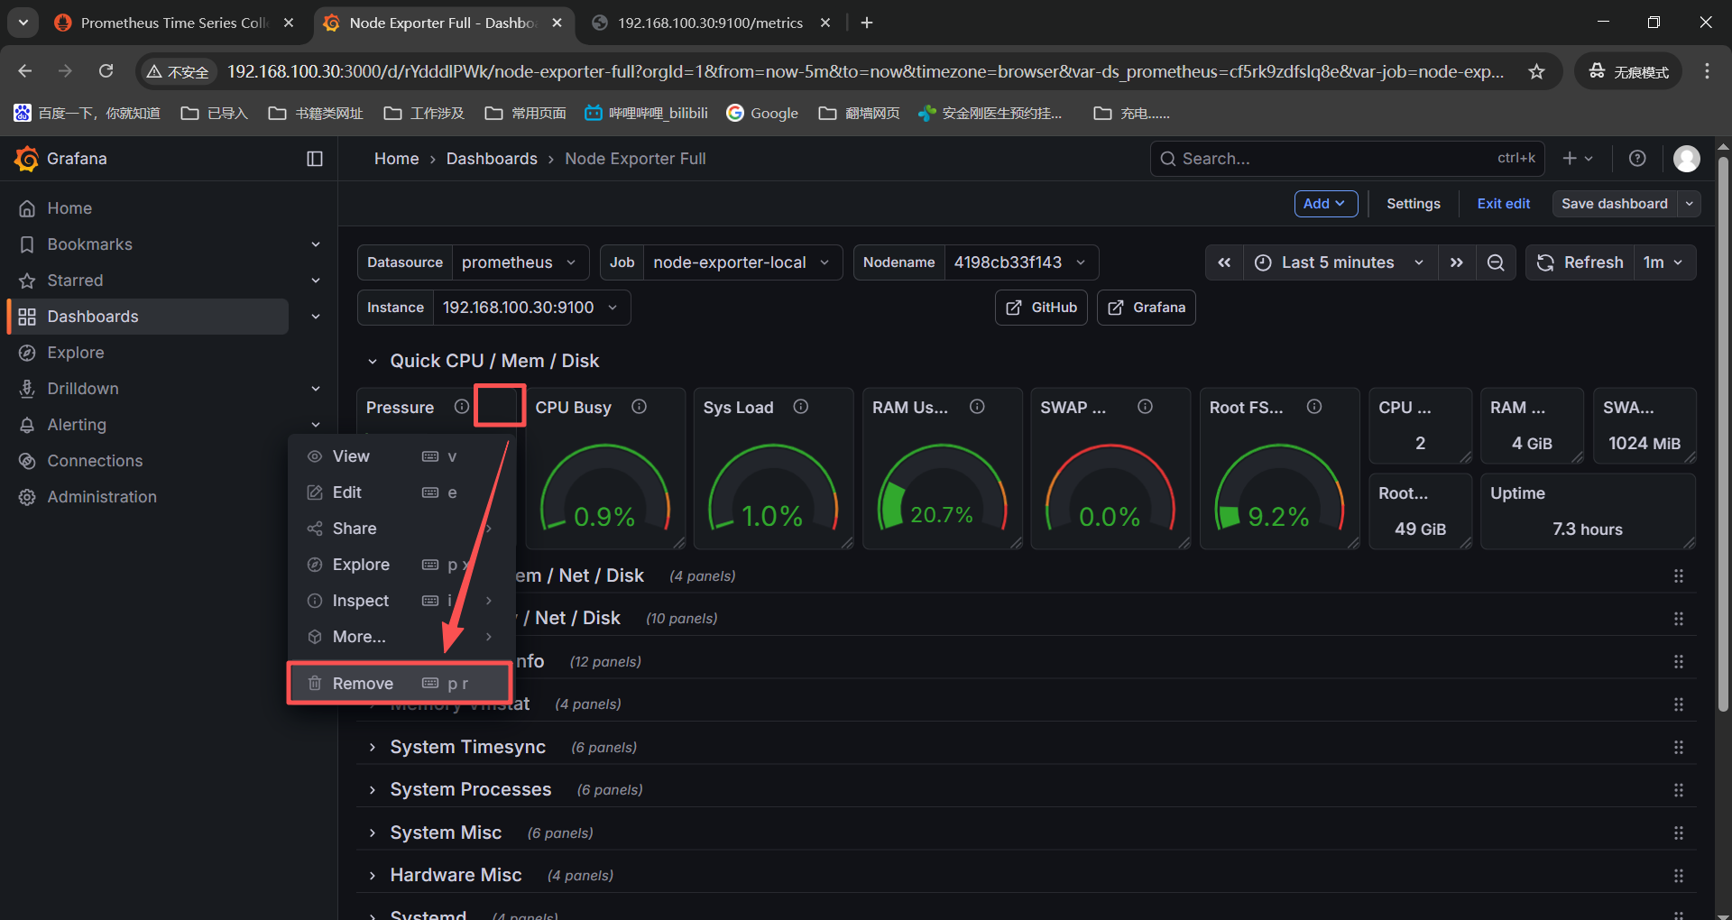
Task: Grab drag handle of System Processes row
Action: click(x=1679, y=790)
